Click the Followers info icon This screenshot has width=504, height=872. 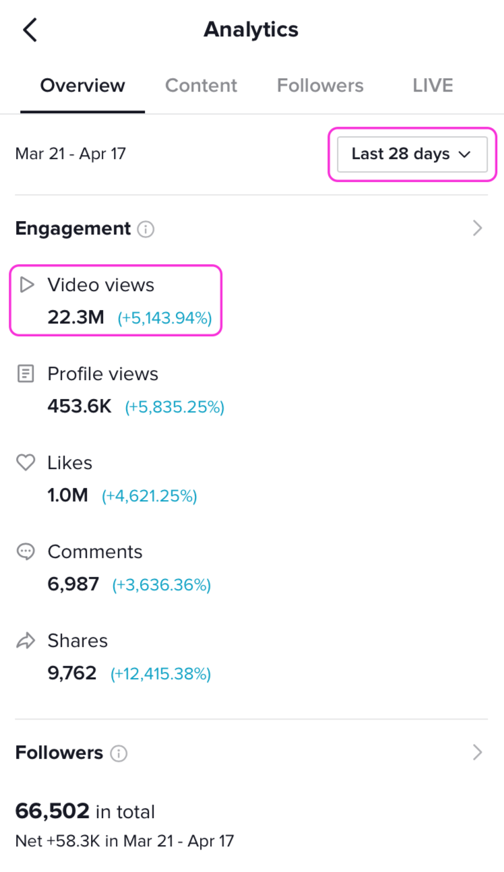coord(119,753)
